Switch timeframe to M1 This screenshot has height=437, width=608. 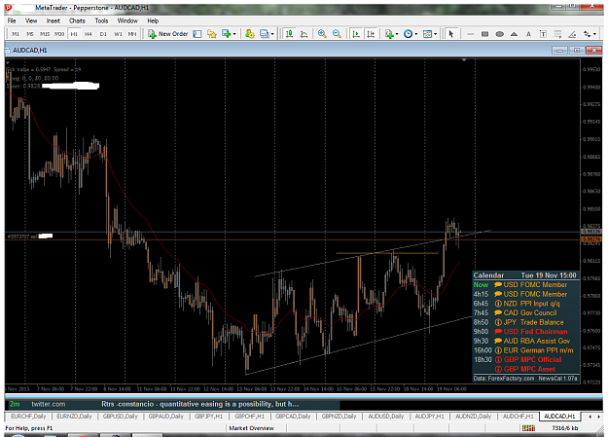16,34
